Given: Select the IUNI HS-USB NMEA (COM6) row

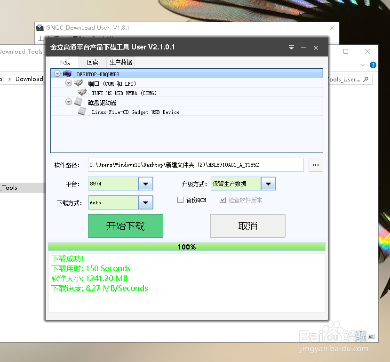Looking at the screenshot, I should tap(187, 93).
